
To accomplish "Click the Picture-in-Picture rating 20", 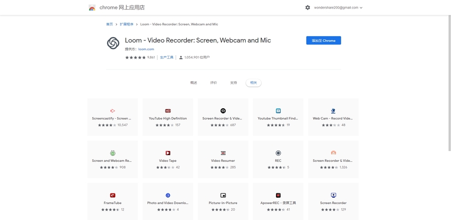I will 223,209.
